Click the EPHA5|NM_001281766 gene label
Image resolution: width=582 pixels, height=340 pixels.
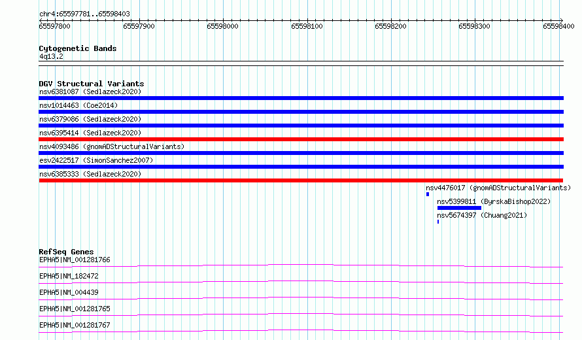coord(75,260)
